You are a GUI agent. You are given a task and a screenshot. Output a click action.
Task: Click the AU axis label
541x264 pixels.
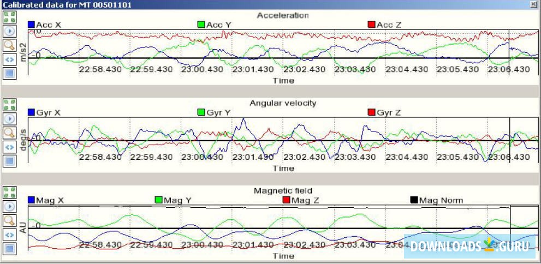tap(23, 228)
